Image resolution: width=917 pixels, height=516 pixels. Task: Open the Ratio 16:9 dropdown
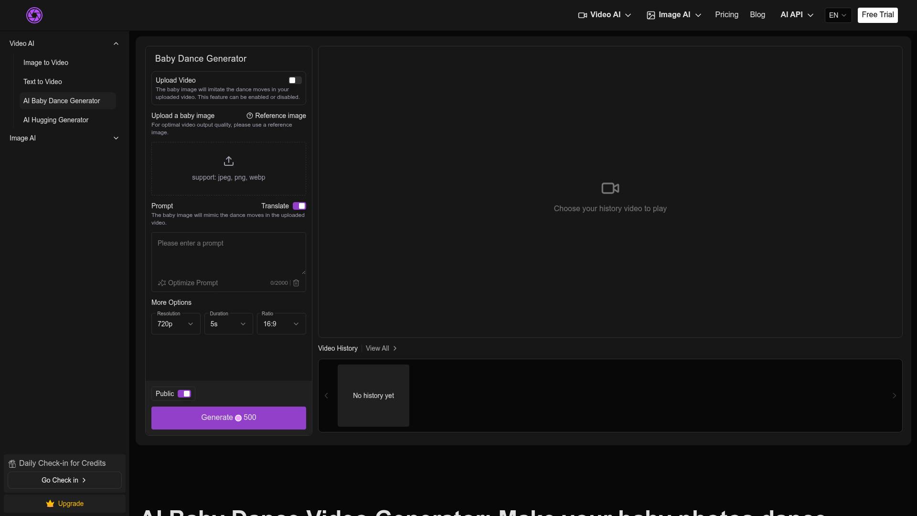tap(281, 323)
